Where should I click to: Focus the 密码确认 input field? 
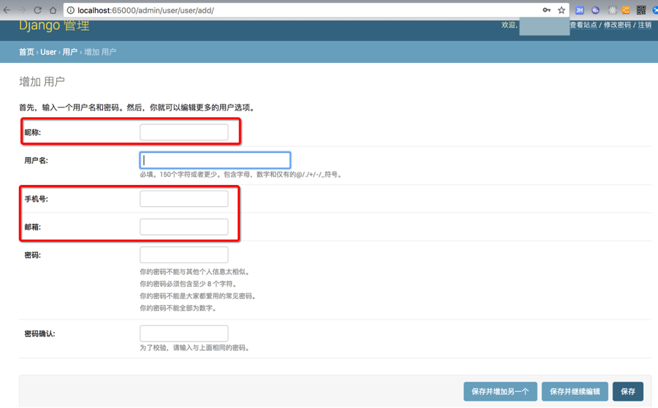click(184, 333)
